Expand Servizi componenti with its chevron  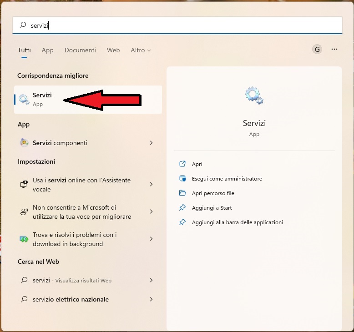(x=151, y=143)
